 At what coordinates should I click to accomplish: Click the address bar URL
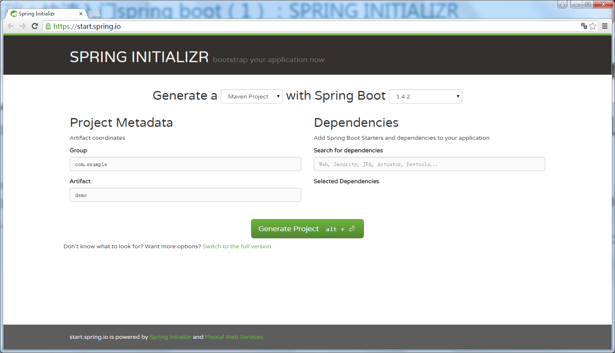[x=87, y=26]
